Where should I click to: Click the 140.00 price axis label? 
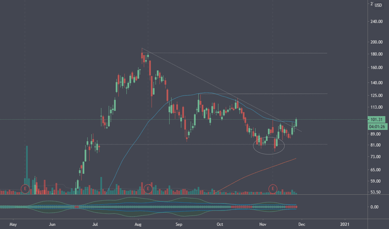[376, 83]
